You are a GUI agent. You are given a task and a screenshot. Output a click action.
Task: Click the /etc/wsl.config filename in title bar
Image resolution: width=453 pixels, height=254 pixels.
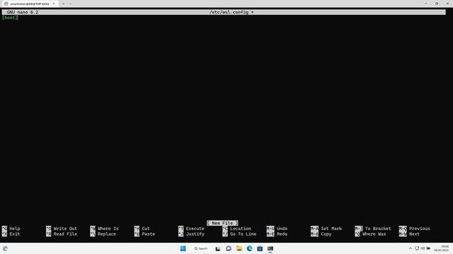click(x=229, y=12)
